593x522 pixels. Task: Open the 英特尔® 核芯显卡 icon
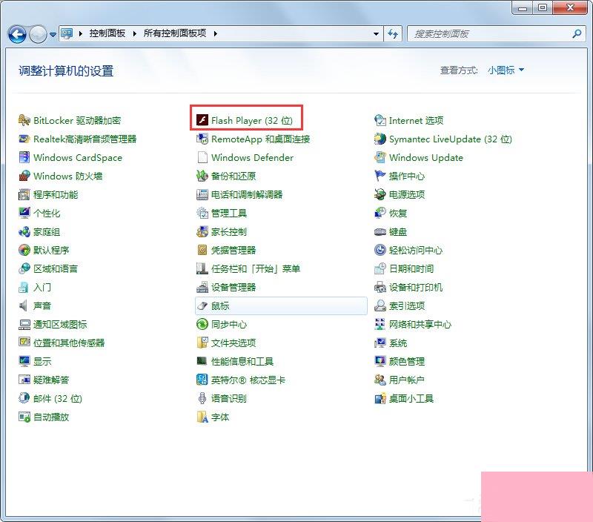(x=202, y=380)
